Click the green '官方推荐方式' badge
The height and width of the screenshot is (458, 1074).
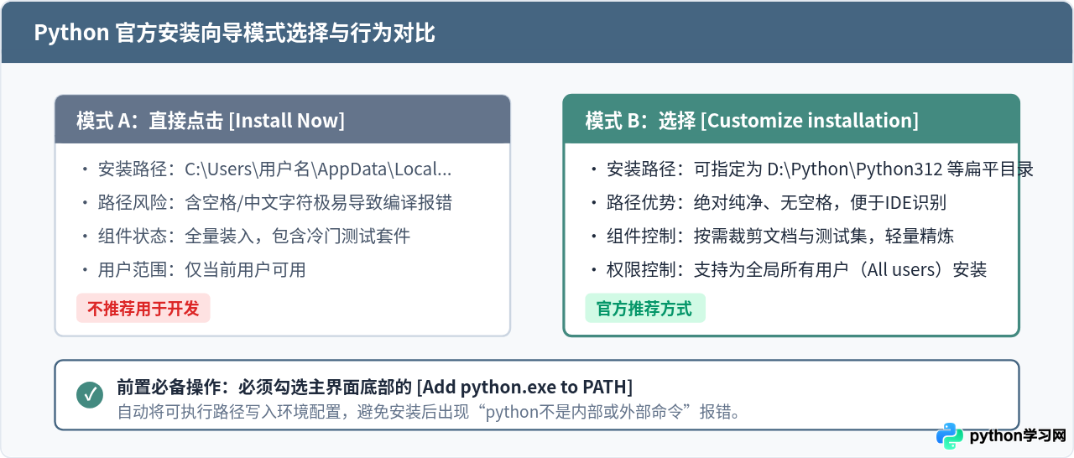pos(644,309)
